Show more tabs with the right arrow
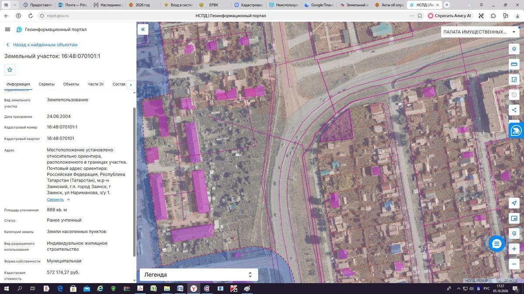The image size is (524, 294). coord(131,84)
